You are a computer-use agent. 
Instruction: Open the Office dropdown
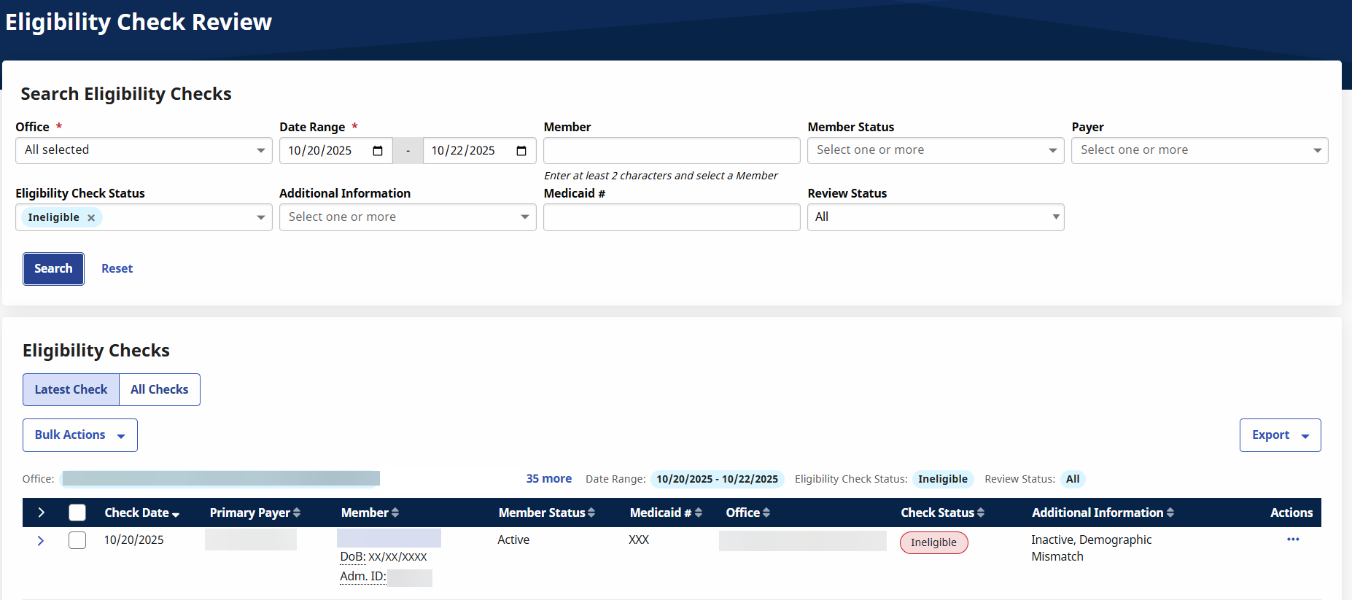[144, 151]
